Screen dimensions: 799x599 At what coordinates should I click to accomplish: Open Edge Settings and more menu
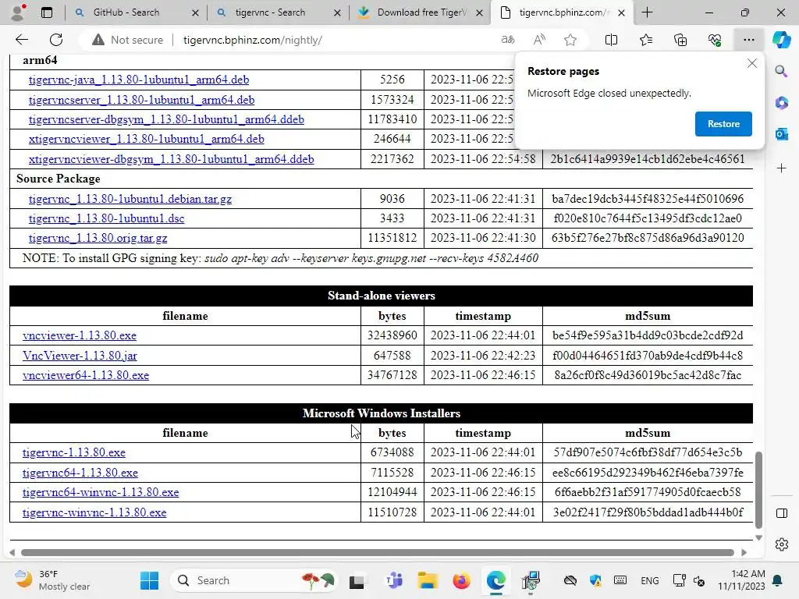748,40
